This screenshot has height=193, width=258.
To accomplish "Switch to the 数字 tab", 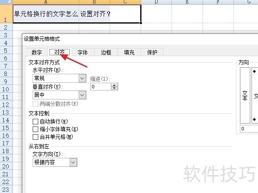I will [x=37, y=52].
